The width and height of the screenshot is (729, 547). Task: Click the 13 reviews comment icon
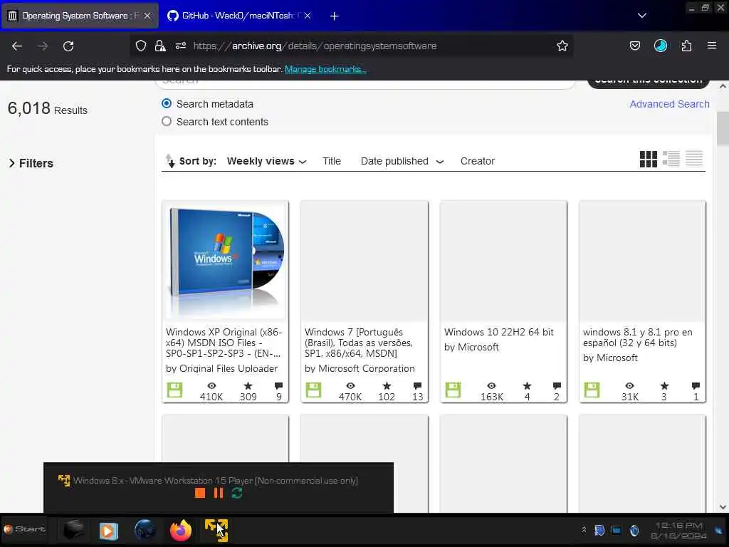417,385
